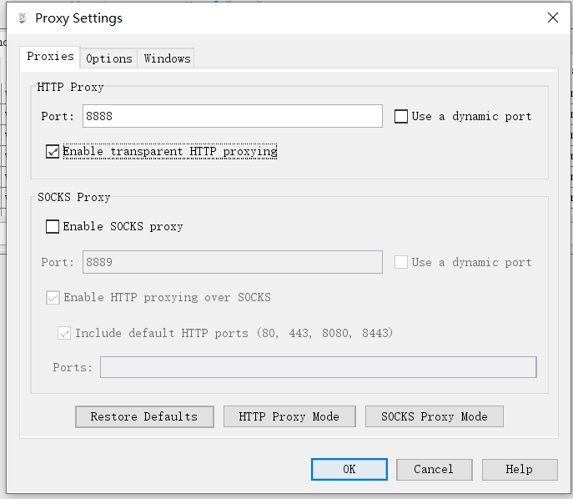Image resolution: width=573 pixels, height=499 pixels.
Task: Toggle Enable HTTP proxying over SOCKS
Action: coord(53,298)
